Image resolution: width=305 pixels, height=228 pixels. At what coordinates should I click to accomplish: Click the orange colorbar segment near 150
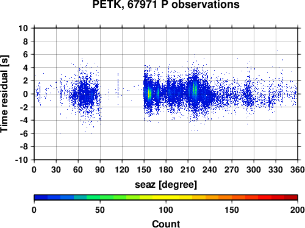[x=232, y=198]
